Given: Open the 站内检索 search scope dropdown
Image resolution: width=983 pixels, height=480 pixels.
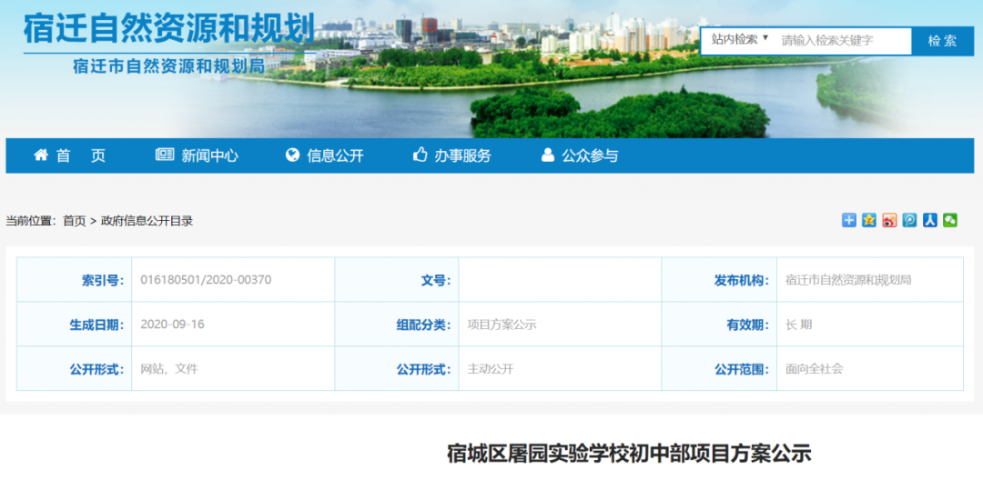Looking at the screenshot, I should (740, 40).
